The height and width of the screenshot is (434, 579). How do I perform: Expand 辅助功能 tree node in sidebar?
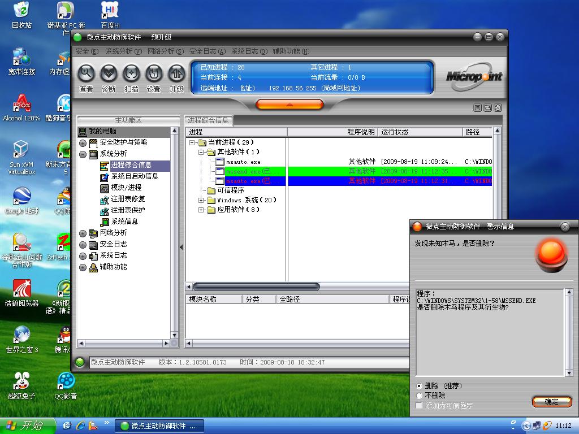pyautogui.click(x=83, y=267)
